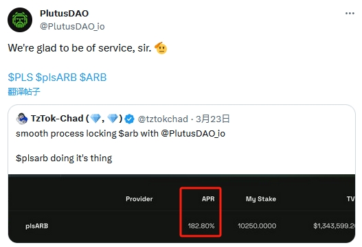Click TzTok-Chad's blue verified badge
Image resolution: width=362 pixels, height=247 pixels.
129,119
